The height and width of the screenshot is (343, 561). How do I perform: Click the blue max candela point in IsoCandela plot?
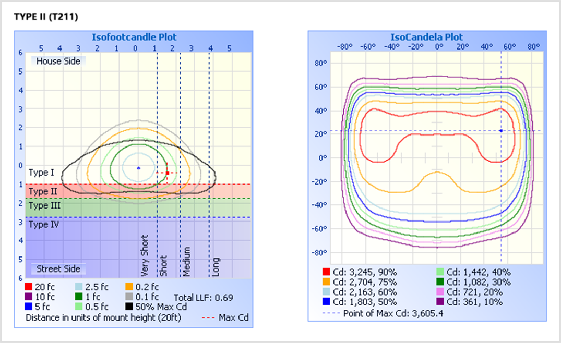click(x=500, y=131)
